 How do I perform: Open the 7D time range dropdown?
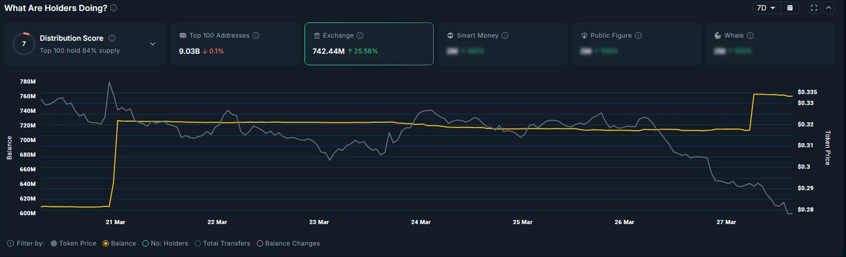[x=766, y=8]
